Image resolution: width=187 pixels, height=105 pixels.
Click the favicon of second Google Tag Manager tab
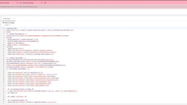coord(20,3)
